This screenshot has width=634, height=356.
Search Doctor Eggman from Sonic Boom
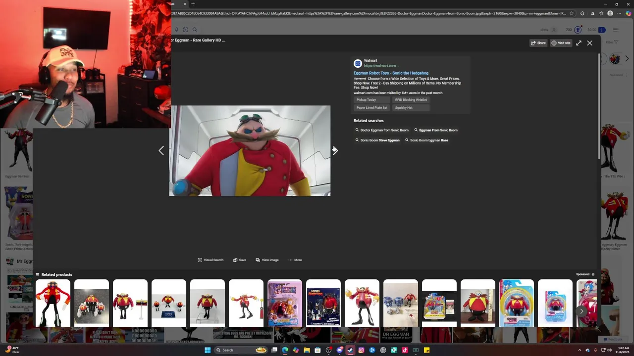[382, 130]
